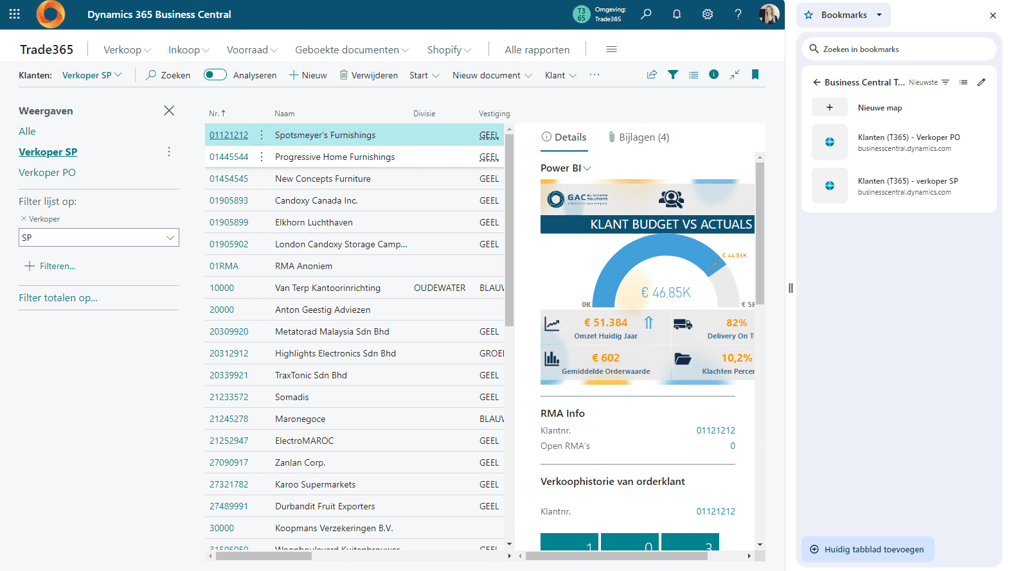Open the Verkoper filter combo box showing SP

(99, 238)
